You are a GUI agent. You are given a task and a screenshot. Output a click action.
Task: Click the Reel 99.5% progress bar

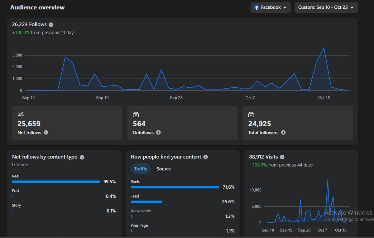56,182
